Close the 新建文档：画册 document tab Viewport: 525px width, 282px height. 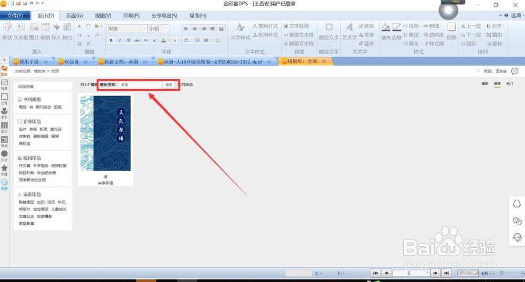click(145, 62)
